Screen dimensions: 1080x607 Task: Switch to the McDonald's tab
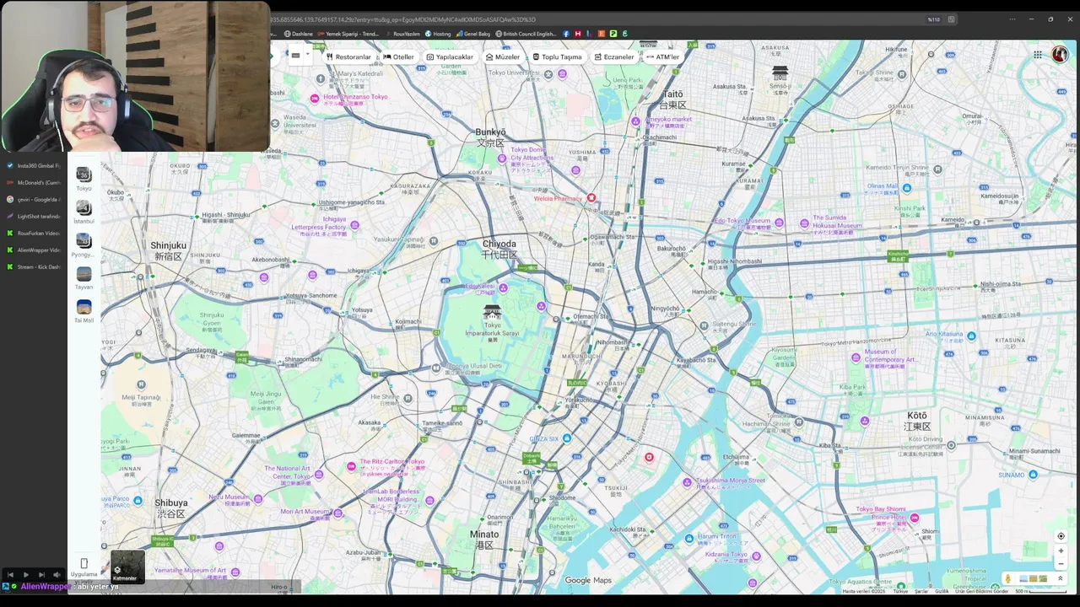pos(34,183)
